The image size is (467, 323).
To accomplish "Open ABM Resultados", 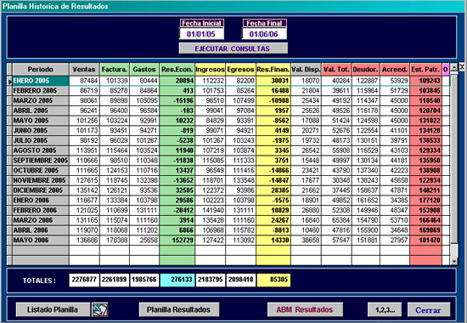I will pos(305,309).
